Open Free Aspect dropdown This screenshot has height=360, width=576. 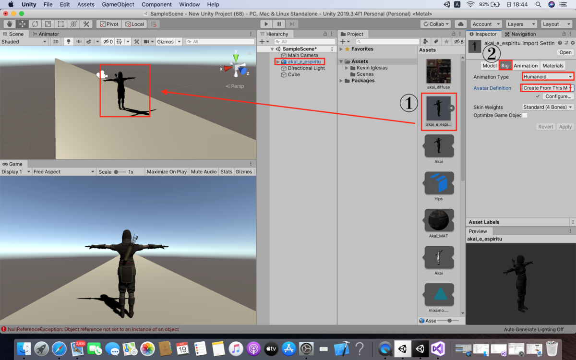tap(64, 172)
